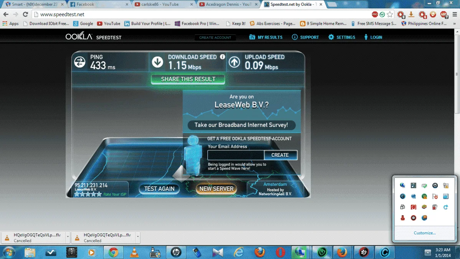460x259 pixels.
Task: Click the LOGIN link
Action: (x=373, y=37)
